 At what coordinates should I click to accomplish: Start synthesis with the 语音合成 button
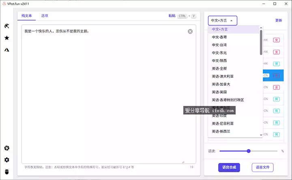229,167
